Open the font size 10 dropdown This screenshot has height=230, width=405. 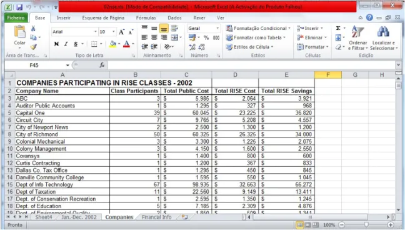tap(113, 31)
